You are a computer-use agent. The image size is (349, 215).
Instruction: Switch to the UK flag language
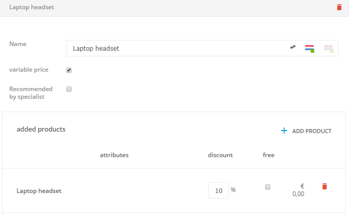pos(329,49)
